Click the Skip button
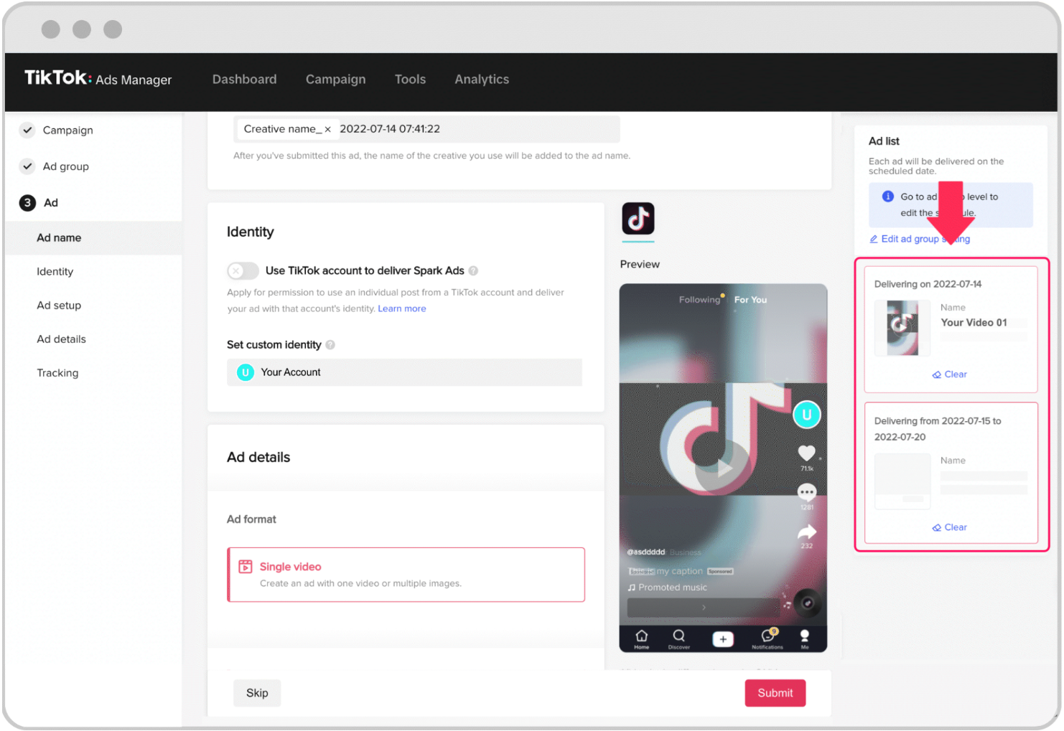The width and height of the screenshot is (1064, 731). [257, 693]
